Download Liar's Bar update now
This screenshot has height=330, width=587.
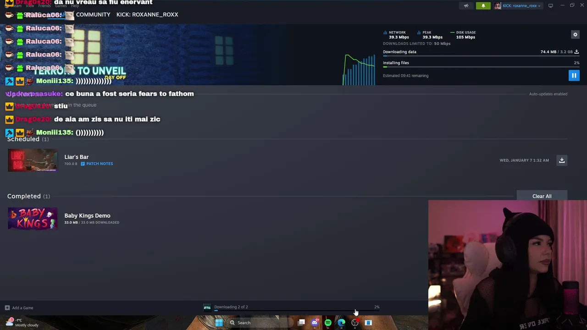coord(562,160)
